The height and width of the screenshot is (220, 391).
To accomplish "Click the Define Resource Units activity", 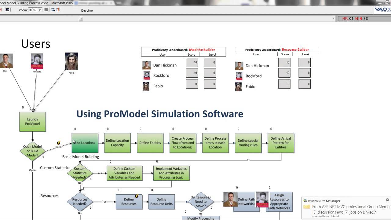I will [162, 202].
